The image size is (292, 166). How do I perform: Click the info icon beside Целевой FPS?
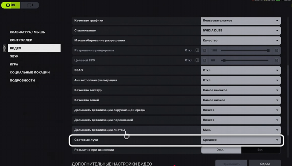click(197, 60)
